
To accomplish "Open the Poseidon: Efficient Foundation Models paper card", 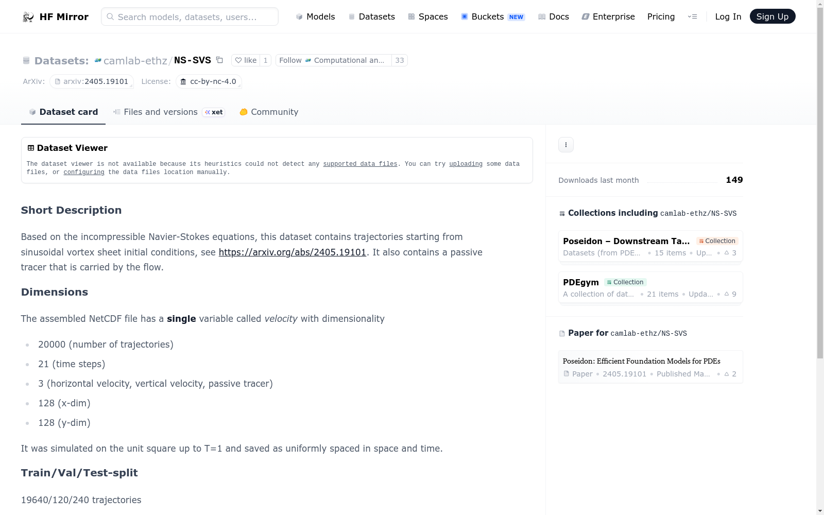I will click(x=650, y=367).
